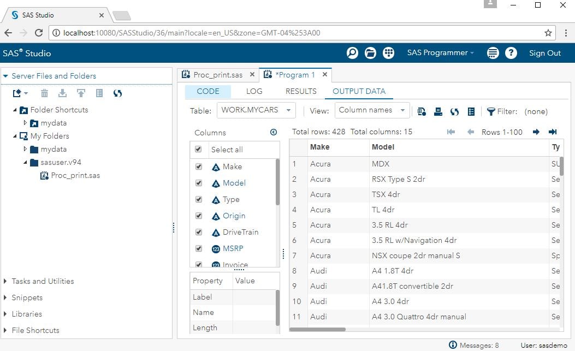Jump to last page of rows

click(553, 132)
